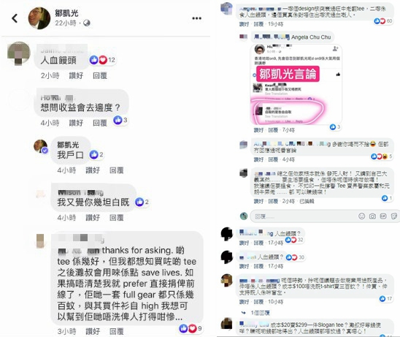
Task: Click 回覆 under the thanks for asking comment
Action: click(116, 331)
